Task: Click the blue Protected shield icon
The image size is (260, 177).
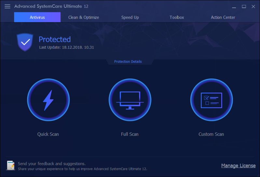Action: coord(25,42)
